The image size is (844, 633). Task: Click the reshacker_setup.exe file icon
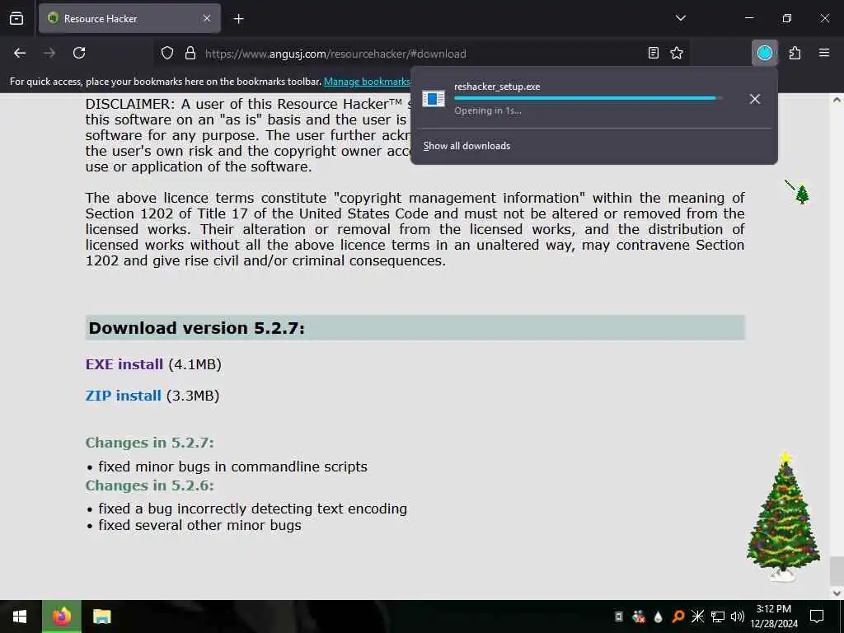[x=434, y=99]
